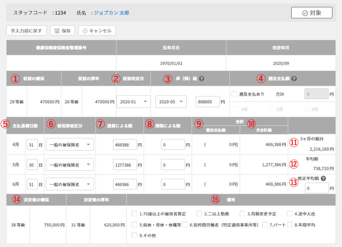Click the キャンセル button with minus icon
342x247 pixels.
(x=97, y=31)
